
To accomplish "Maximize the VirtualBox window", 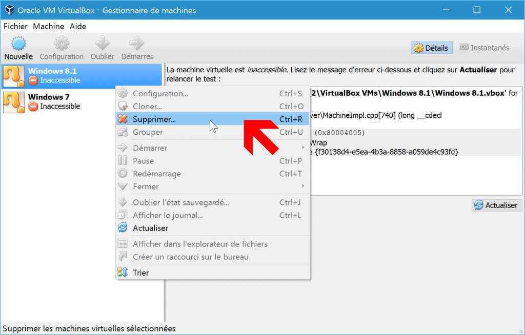I will (477, 10).
